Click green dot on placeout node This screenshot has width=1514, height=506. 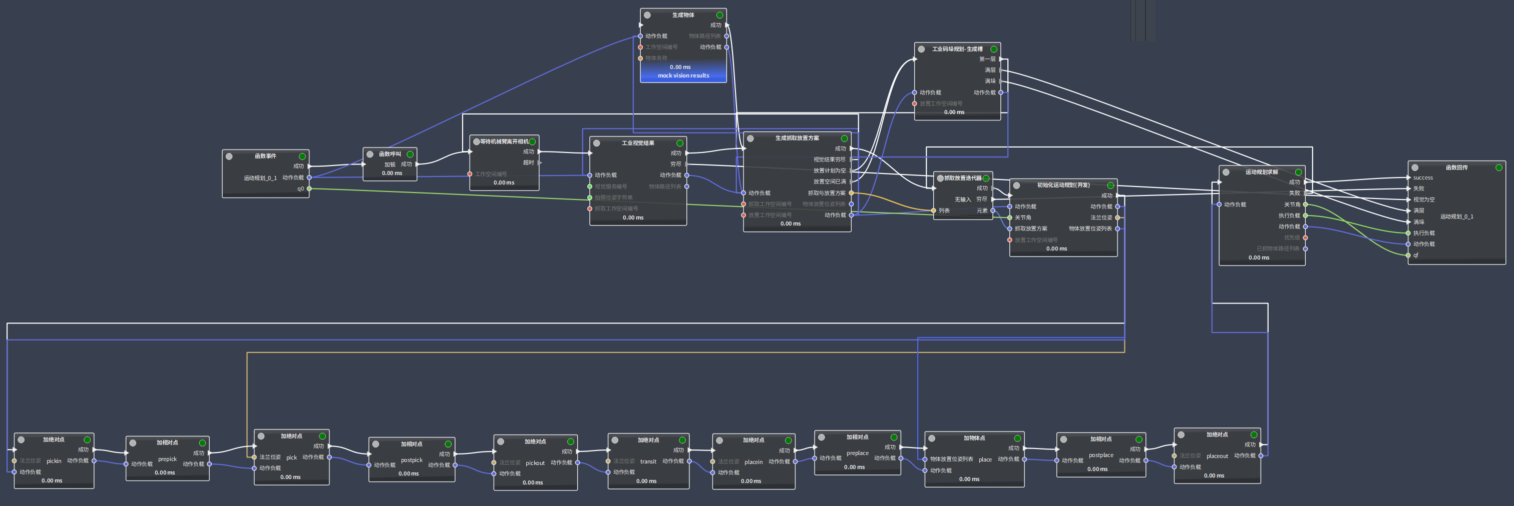click(1254, 435)
